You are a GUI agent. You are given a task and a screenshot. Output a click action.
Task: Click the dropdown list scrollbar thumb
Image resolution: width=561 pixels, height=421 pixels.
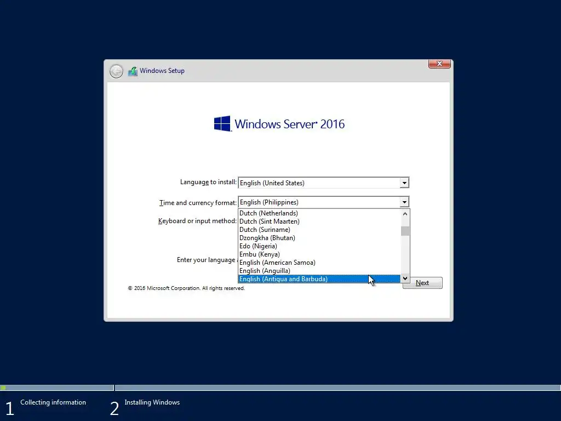pyautogui.click(x=405, y=231)
